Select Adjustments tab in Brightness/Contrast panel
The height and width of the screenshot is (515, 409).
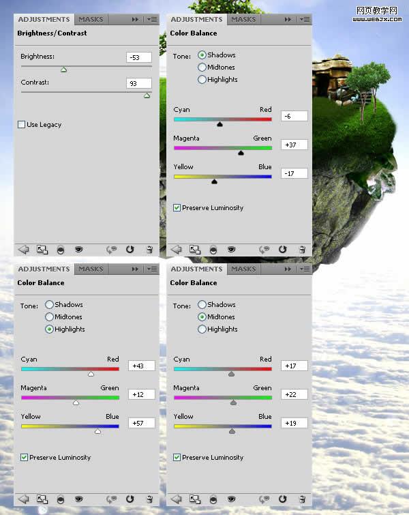(x=44, y=19)
